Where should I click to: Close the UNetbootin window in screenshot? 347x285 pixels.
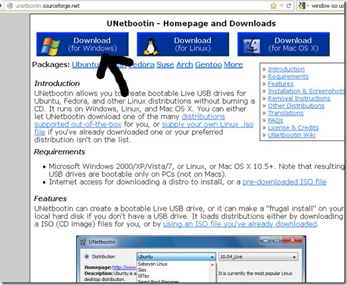coord(293,240)
